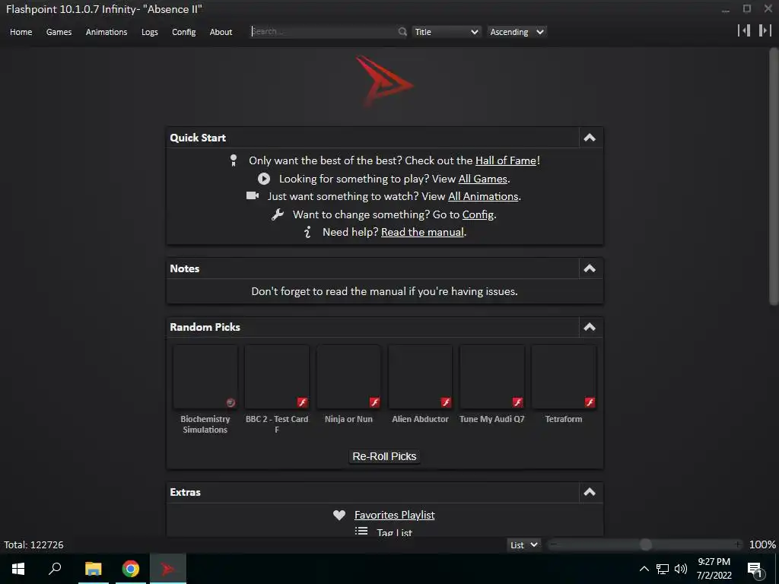Image resolution: width=779 pixels, height=584 pixels.
Task: Toggle the right sidebar panel icon
Action: click(x=765, y=30)
